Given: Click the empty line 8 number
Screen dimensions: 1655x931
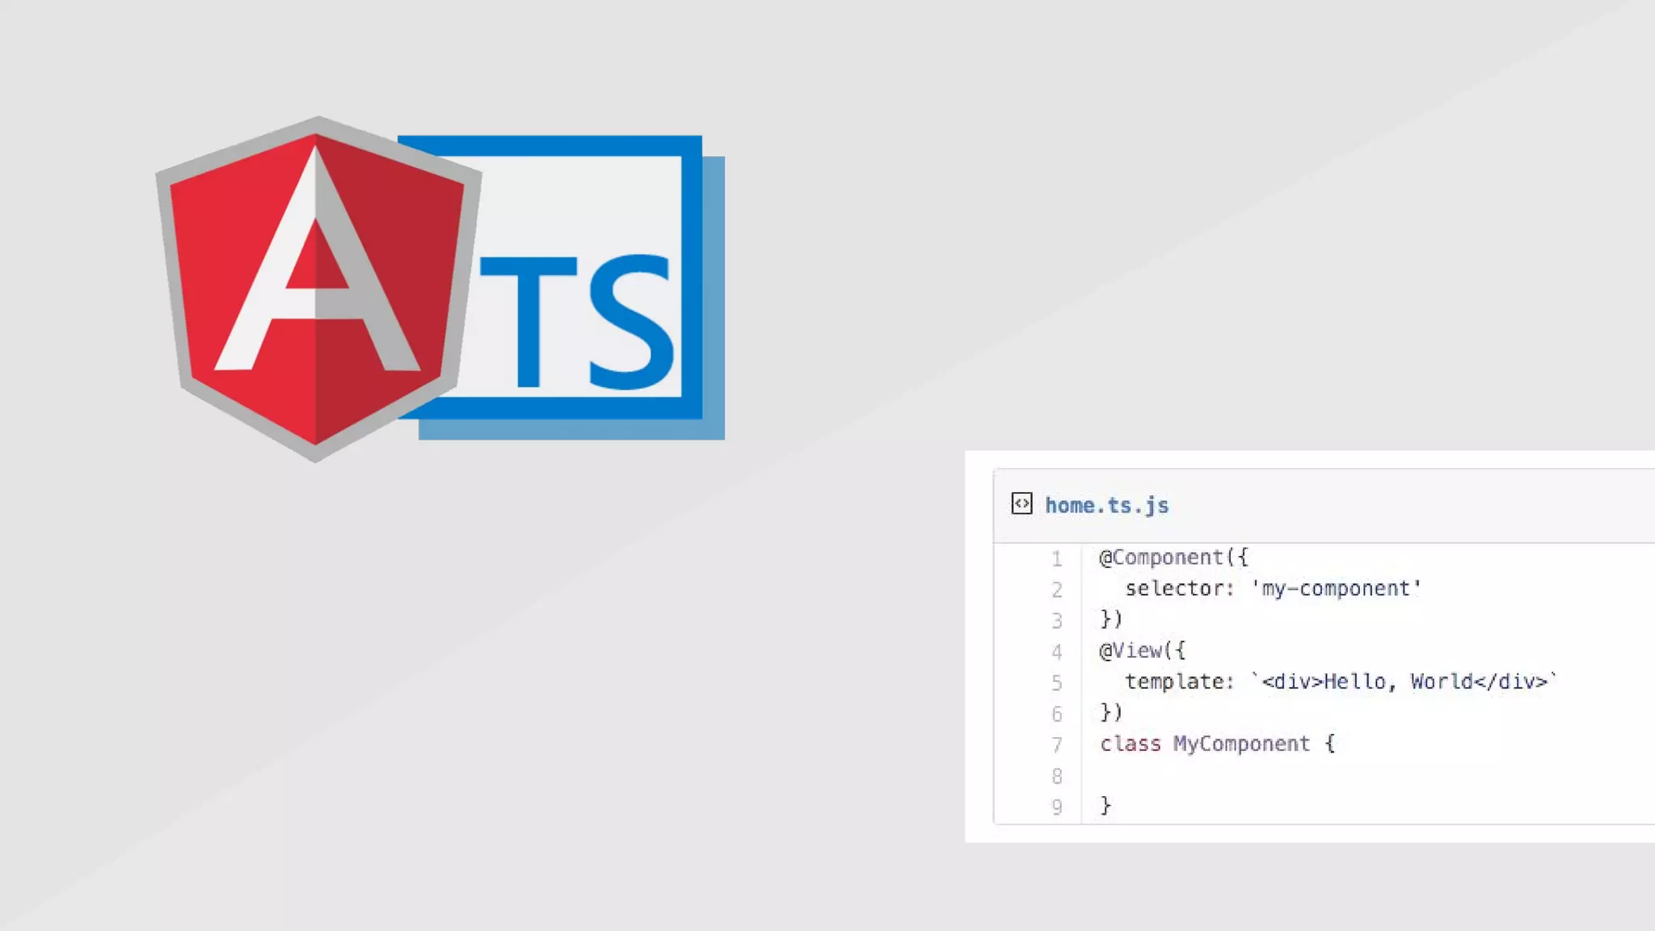Looking at the screenshot, I should click(1056, 777).
